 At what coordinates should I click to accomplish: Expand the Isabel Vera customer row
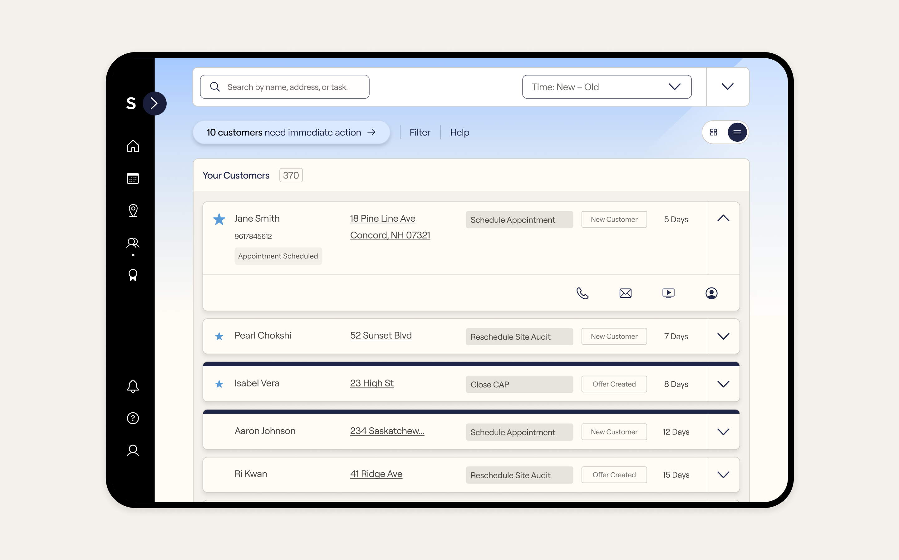(x=723, y=384)
